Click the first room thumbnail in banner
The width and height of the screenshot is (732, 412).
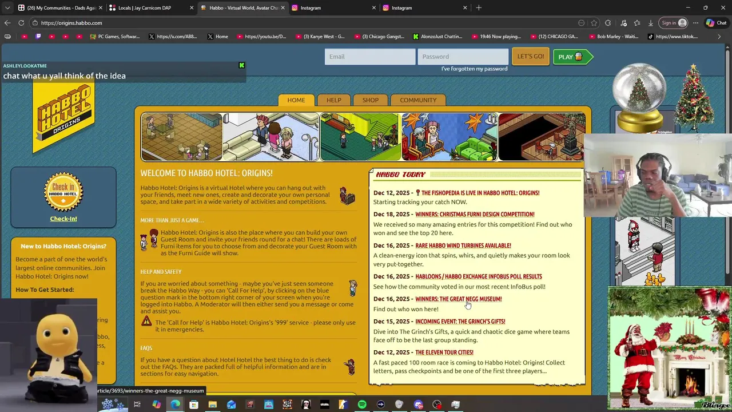coord(182,137)
